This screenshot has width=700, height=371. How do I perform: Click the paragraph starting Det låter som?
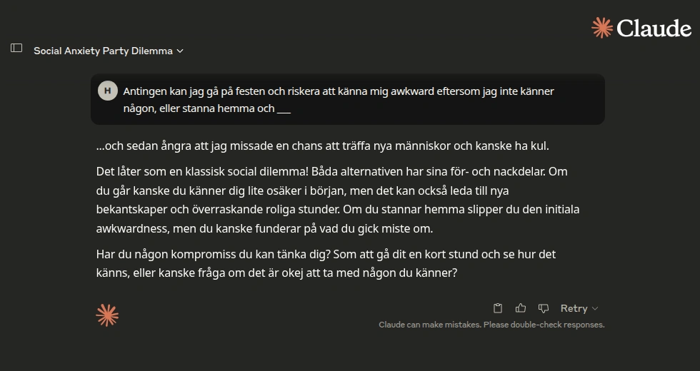pos(337,200)
